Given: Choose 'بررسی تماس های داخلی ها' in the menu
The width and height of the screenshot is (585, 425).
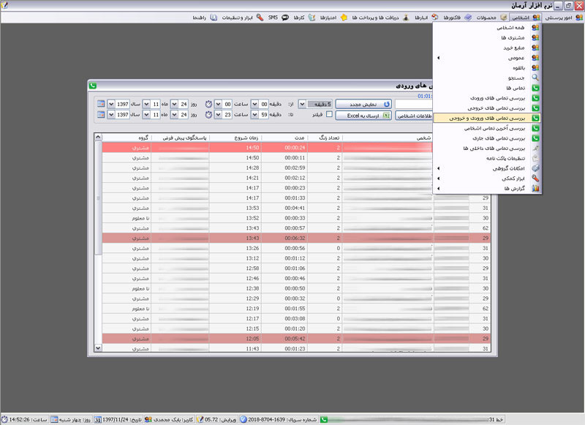Looking at the screenshot, I should [x=487, y=148].
